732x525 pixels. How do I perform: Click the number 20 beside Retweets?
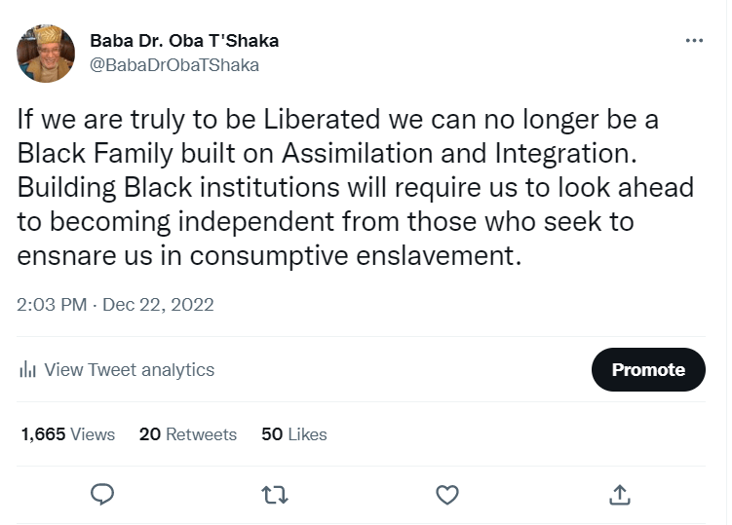coord(150,434)
